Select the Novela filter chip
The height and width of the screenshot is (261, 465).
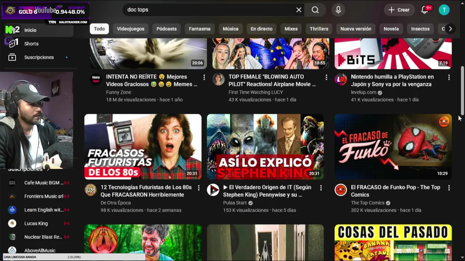pos(391,29)
